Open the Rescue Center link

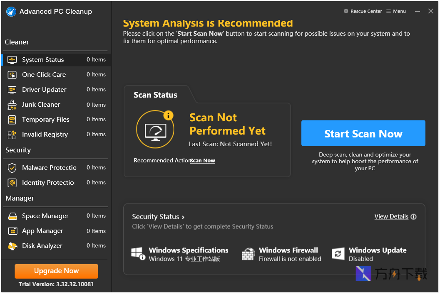click(366, 11)
